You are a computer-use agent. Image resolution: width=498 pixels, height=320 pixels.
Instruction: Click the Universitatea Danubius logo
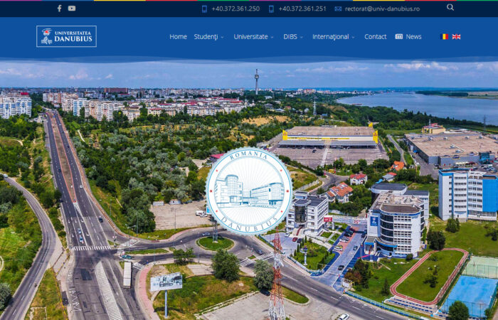tap(66, 36)
